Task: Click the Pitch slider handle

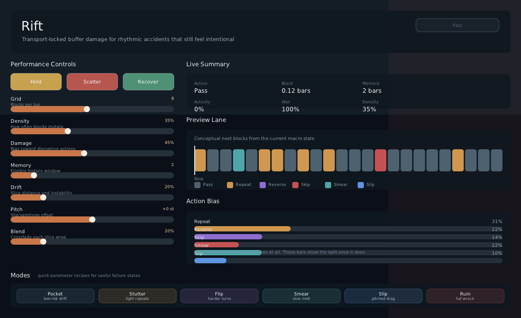Action: click(92, 220)
